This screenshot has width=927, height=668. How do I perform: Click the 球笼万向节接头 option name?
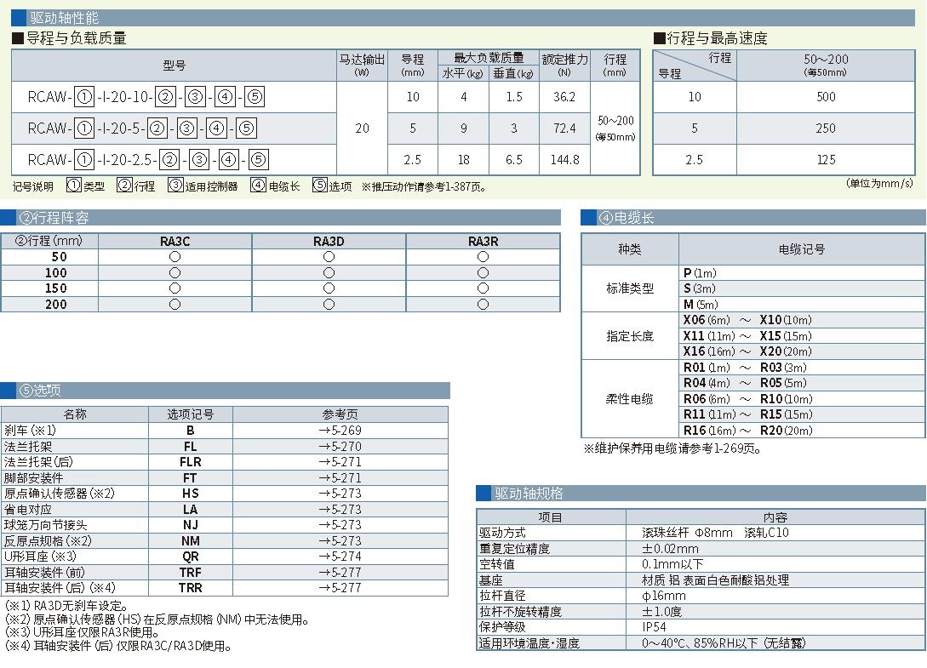45,525
